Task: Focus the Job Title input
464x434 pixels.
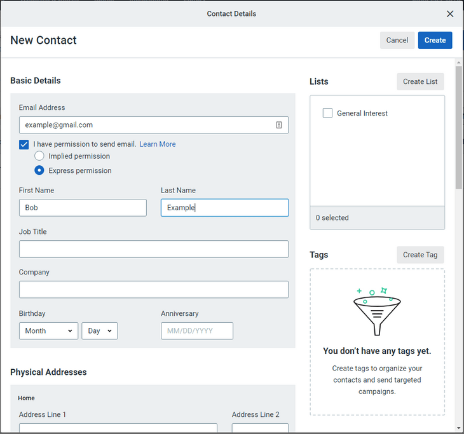Action: pos(154,249)
